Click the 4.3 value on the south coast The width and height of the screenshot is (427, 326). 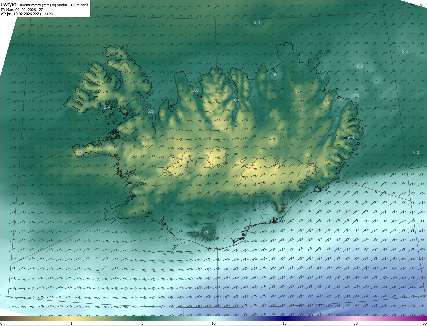tap(205, 233)
